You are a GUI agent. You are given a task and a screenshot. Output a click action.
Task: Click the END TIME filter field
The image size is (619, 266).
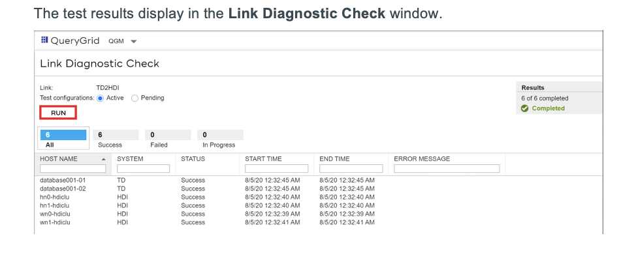(351, 168)
